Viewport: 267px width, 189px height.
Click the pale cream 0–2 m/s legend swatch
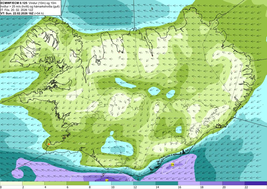11,183
